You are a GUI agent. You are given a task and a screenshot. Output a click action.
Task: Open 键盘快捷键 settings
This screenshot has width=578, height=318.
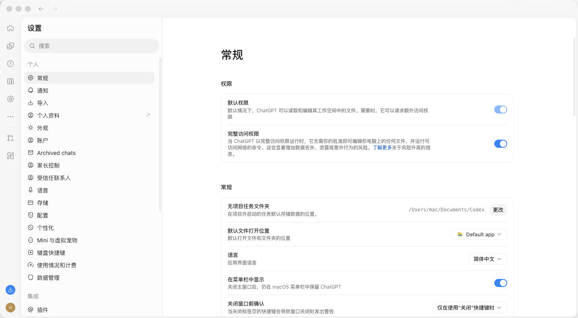coord(89,253)
